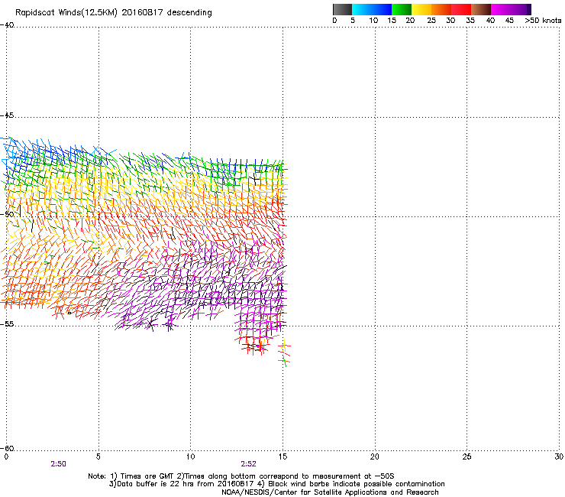
Task: Click the 10 longitude axis label
Action: point(190,456)
